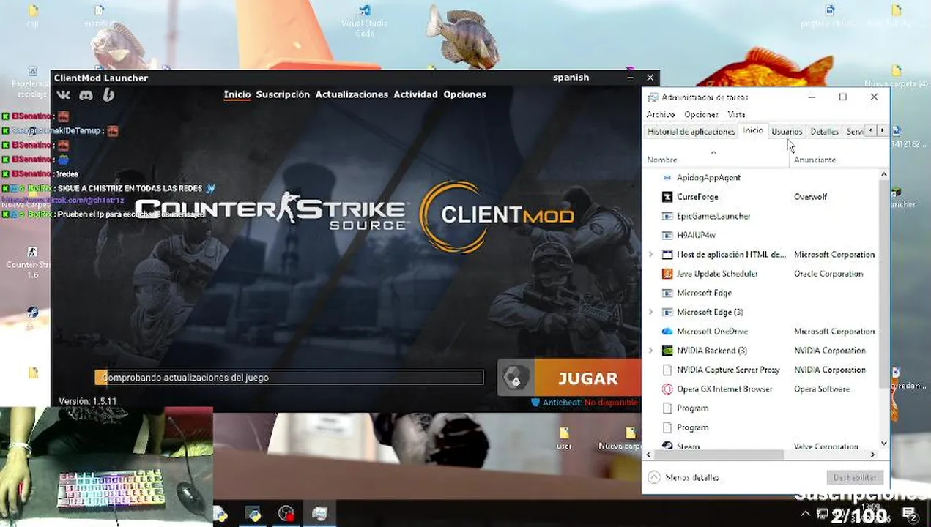Expand the Microsoft Edge (3) group
The image size is (931, 527).
(x=650, y=313)
